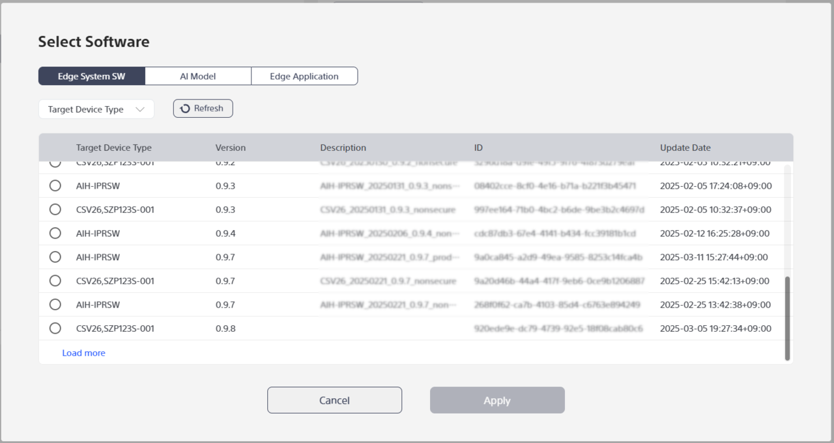Click ID starting with cdc87db3

point(554,234)
